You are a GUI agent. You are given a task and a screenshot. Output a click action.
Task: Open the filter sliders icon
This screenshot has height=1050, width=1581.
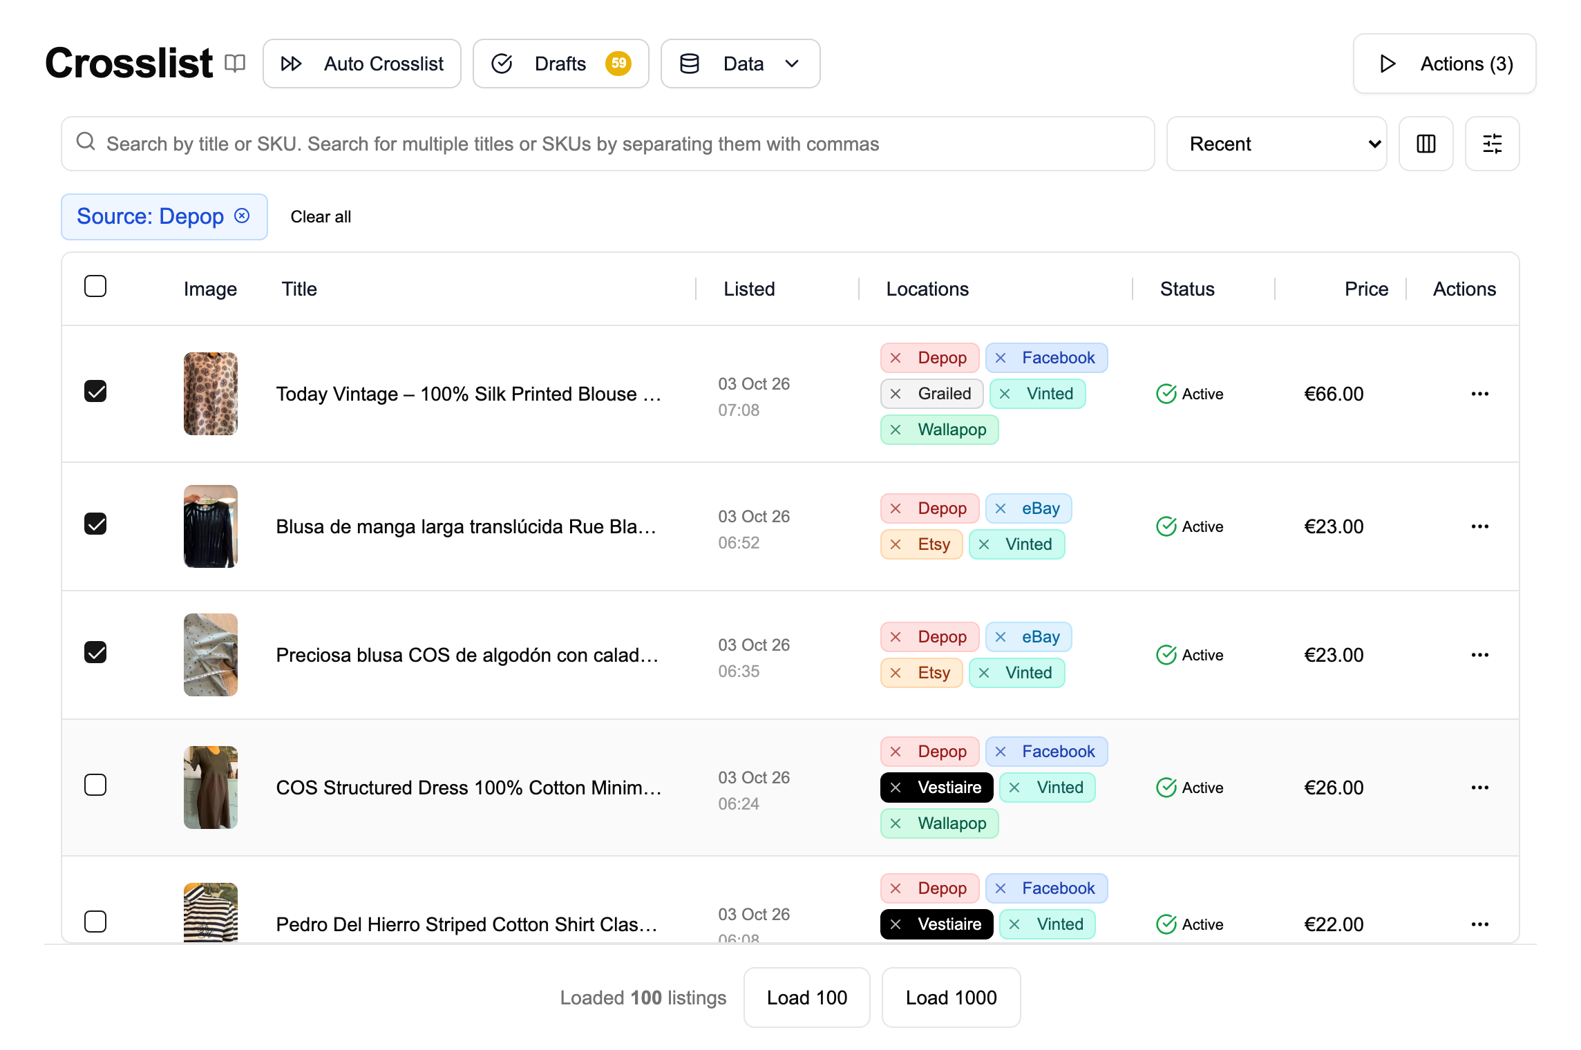[1492, 144]
